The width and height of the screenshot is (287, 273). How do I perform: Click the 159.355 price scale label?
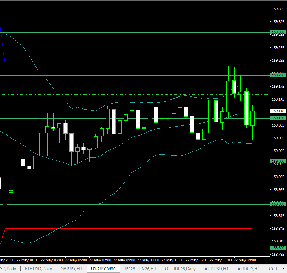tap(278, 9)
